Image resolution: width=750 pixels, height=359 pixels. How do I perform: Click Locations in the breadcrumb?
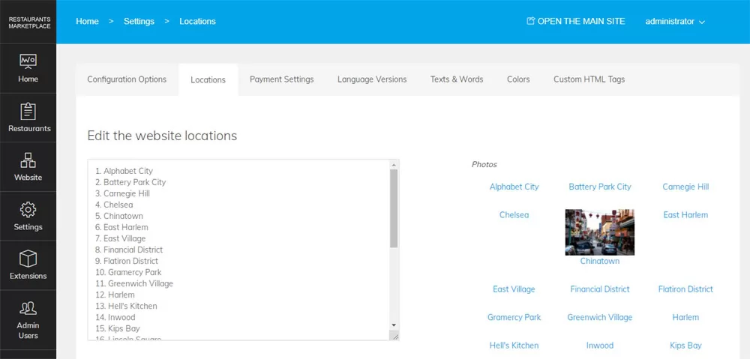pos(197,22)
